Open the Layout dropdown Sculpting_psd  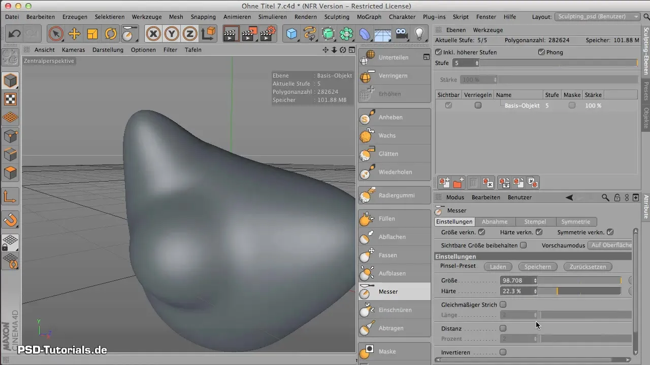coord(597,17)
